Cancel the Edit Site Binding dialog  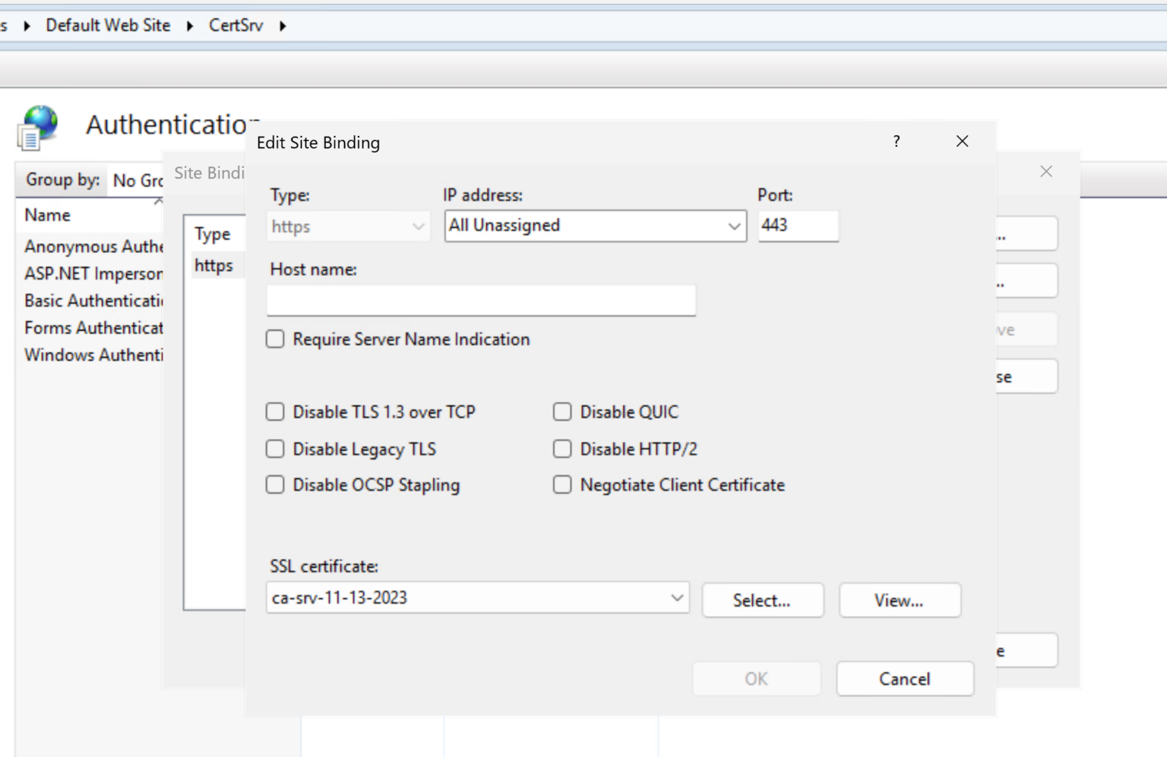tap(904, 678)
